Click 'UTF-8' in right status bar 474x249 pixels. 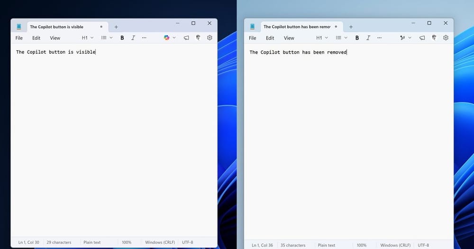pyautogui.click(x=423, y=245)
